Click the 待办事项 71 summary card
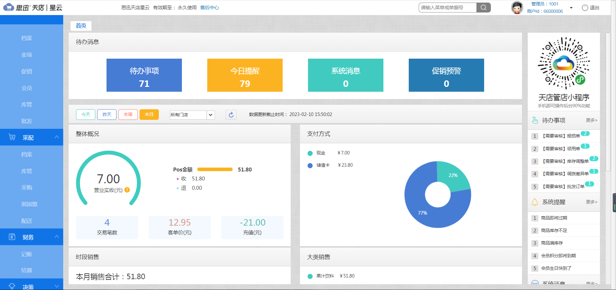Viewport: 616px width, 290px height. pyautogui.click(x=144, y=75)
